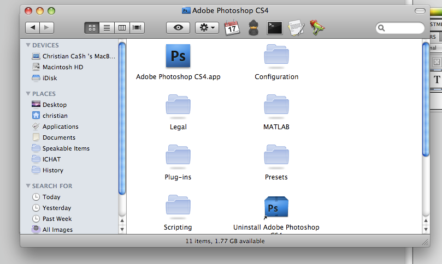The width and height of the screenshot is (442, 264).
Task: Click the toolbar toggle pill button
Action: tap(420, 11)
